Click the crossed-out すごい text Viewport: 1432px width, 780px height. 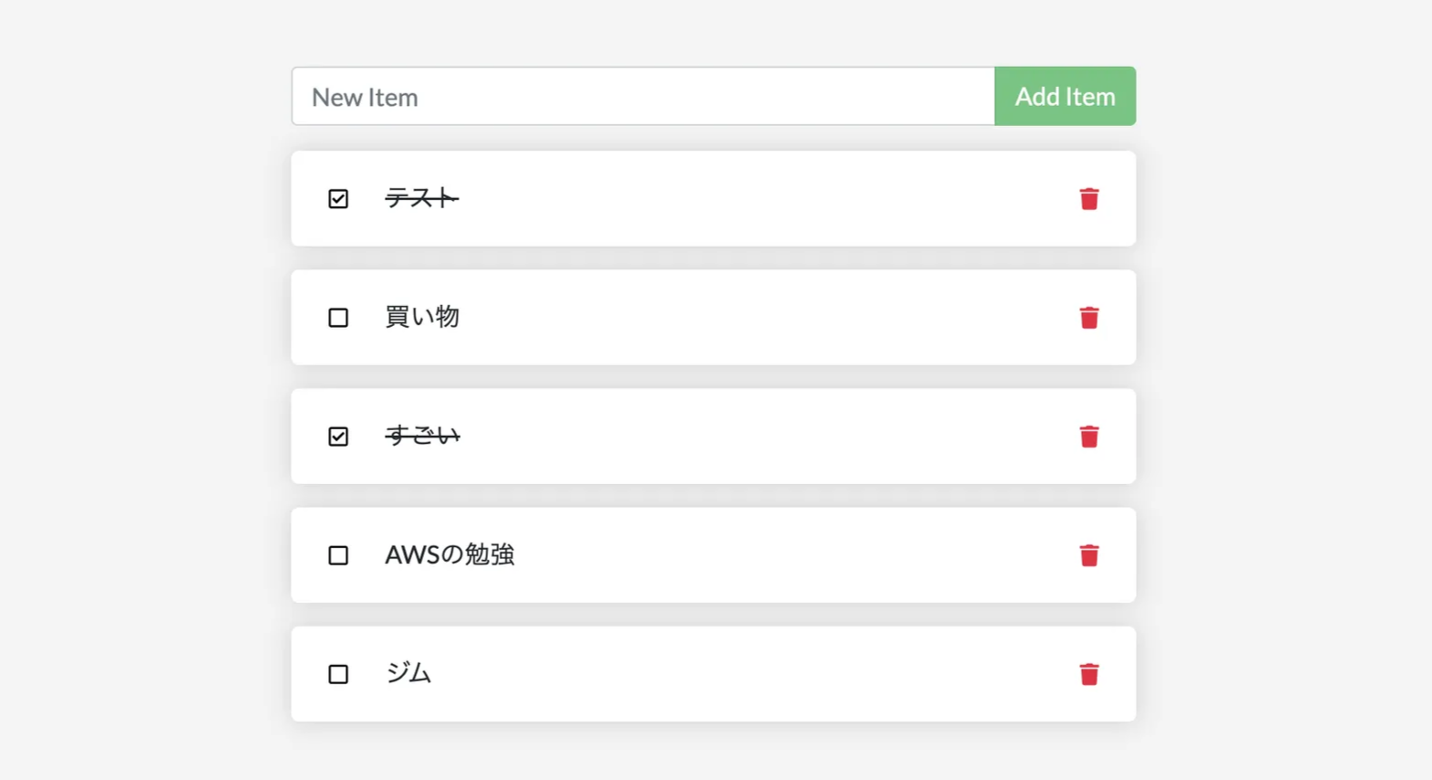pyautogui.click(x=422, y=436)
